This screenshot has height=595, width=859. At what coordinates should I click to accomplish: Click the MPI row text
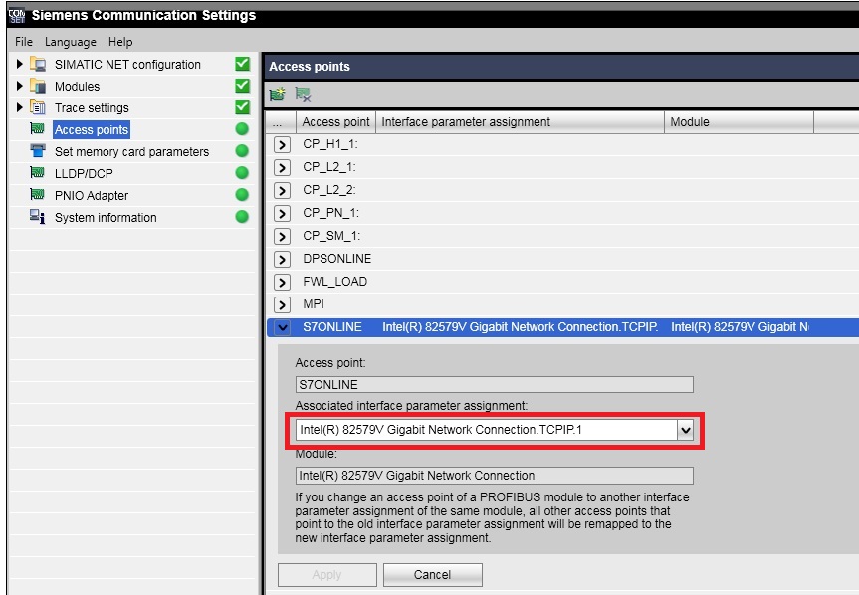[x=314, y=304]
